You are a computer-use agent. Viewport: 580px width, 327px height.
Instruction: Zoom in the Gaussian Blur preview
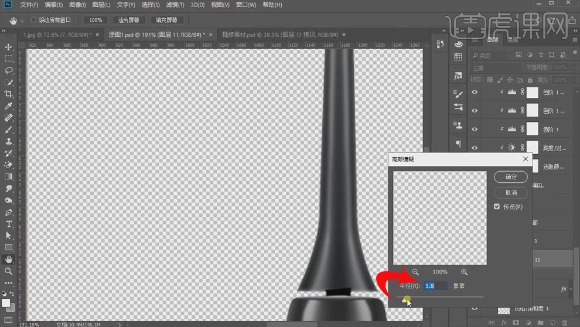tap(464, 272)
